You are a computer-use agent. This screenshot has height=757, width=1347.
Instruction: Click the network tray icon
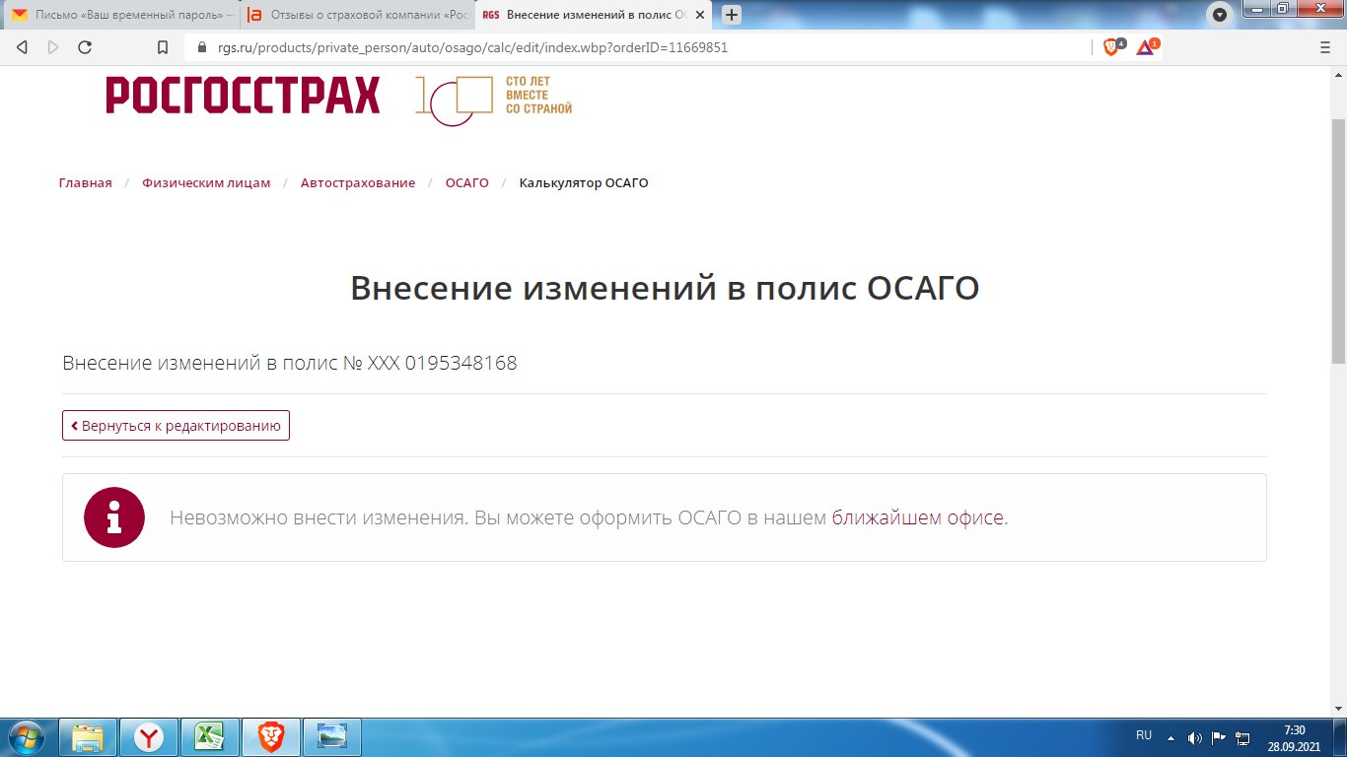(x=1243, y=737)
